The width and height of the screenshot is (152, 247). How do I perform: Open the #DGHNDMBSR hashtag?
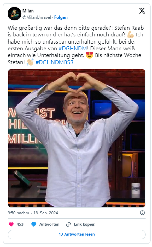pyautogui.click(x=55, y=62)
